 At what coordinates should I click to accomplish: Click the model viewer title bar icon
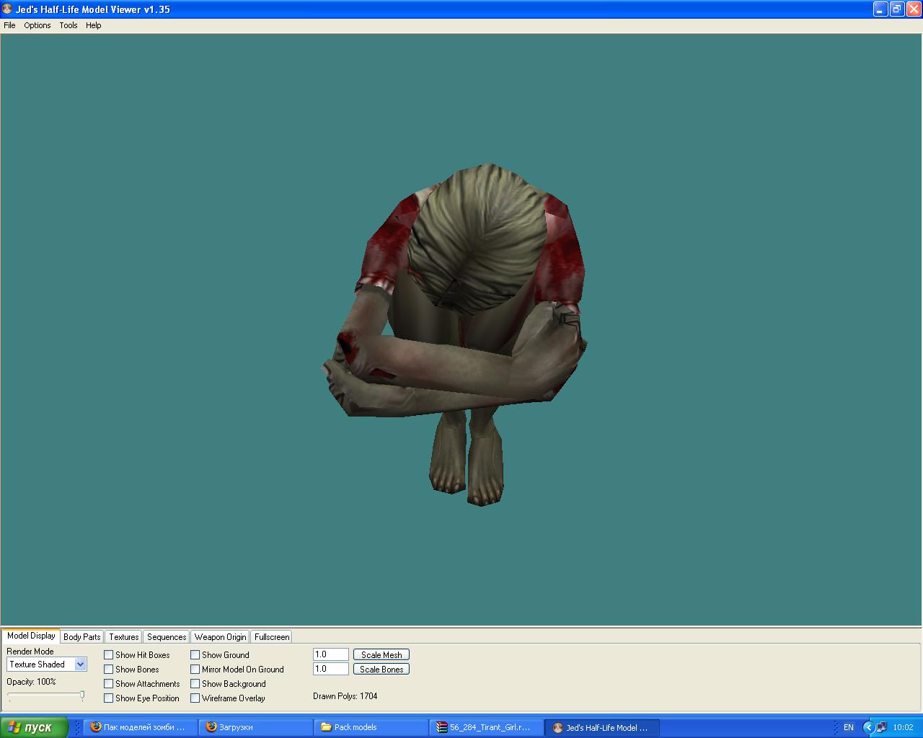click(x=8, y=9)
